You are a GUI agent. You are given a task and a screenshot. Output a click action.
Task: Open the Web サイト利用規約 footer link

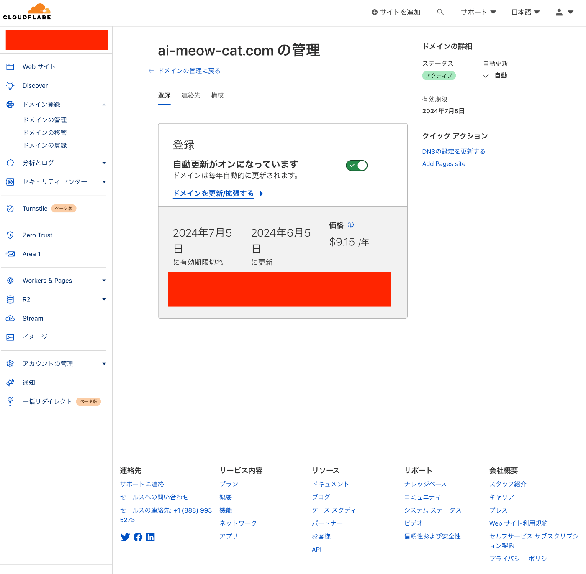tap(519, 523)
